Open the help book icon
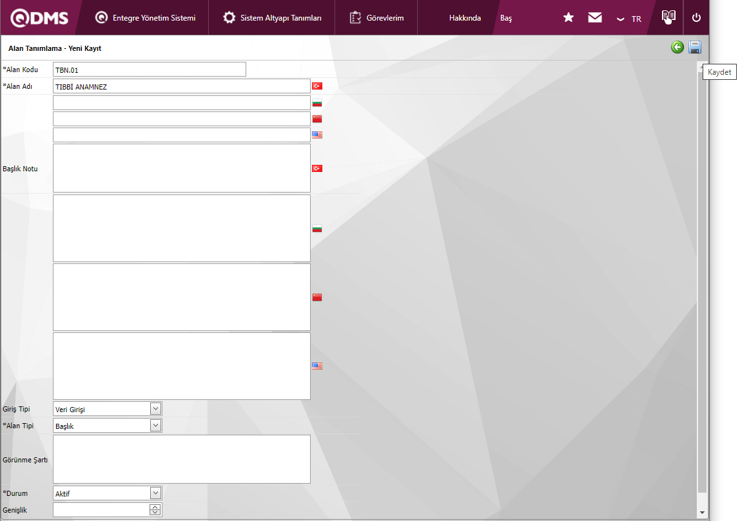The width and height of the screenshot is (740, 521). tap(668, 17)
